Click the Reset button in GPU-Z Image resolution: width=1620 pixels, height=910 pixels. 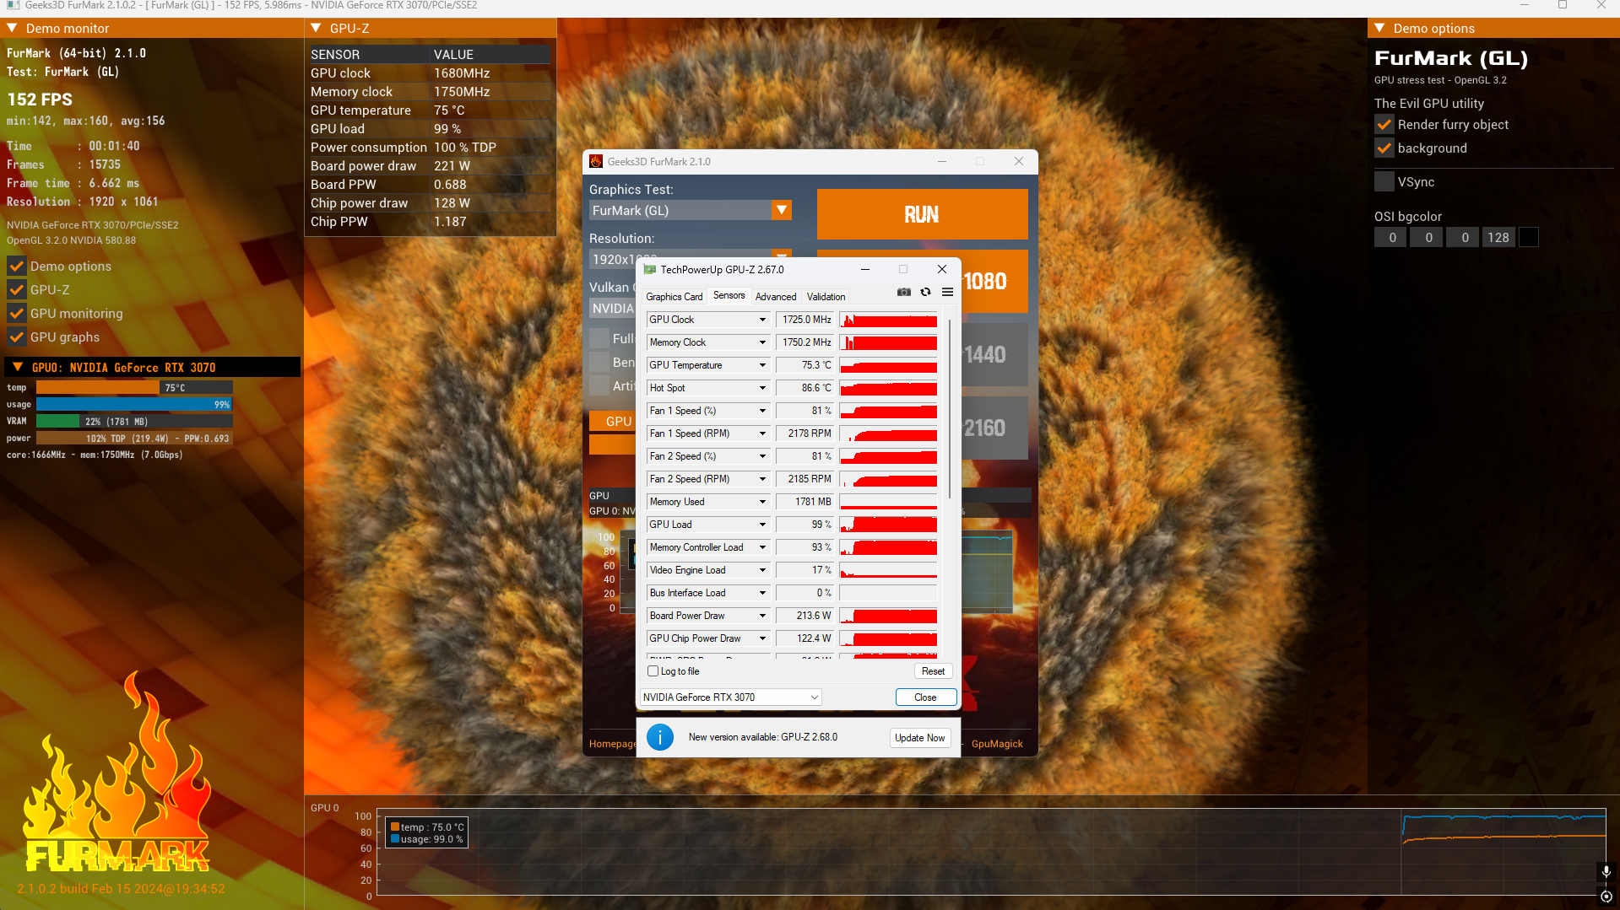(x=933, y=671)
